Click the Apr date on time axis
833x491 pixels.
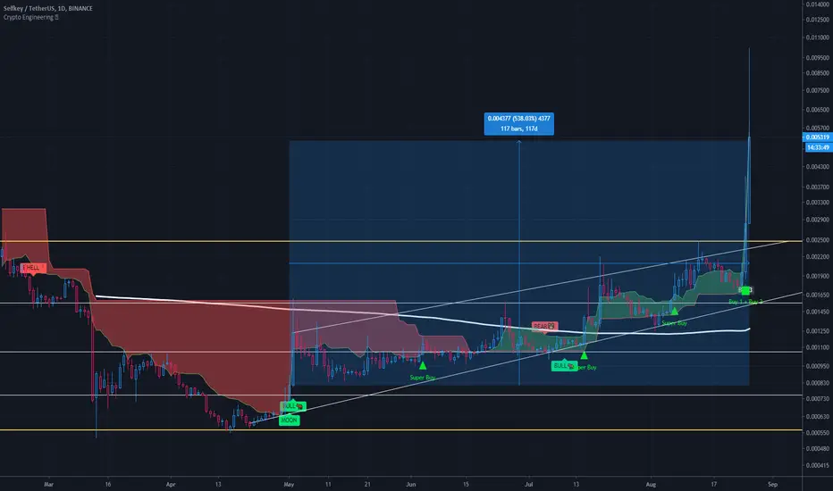[x=171, y=484]
